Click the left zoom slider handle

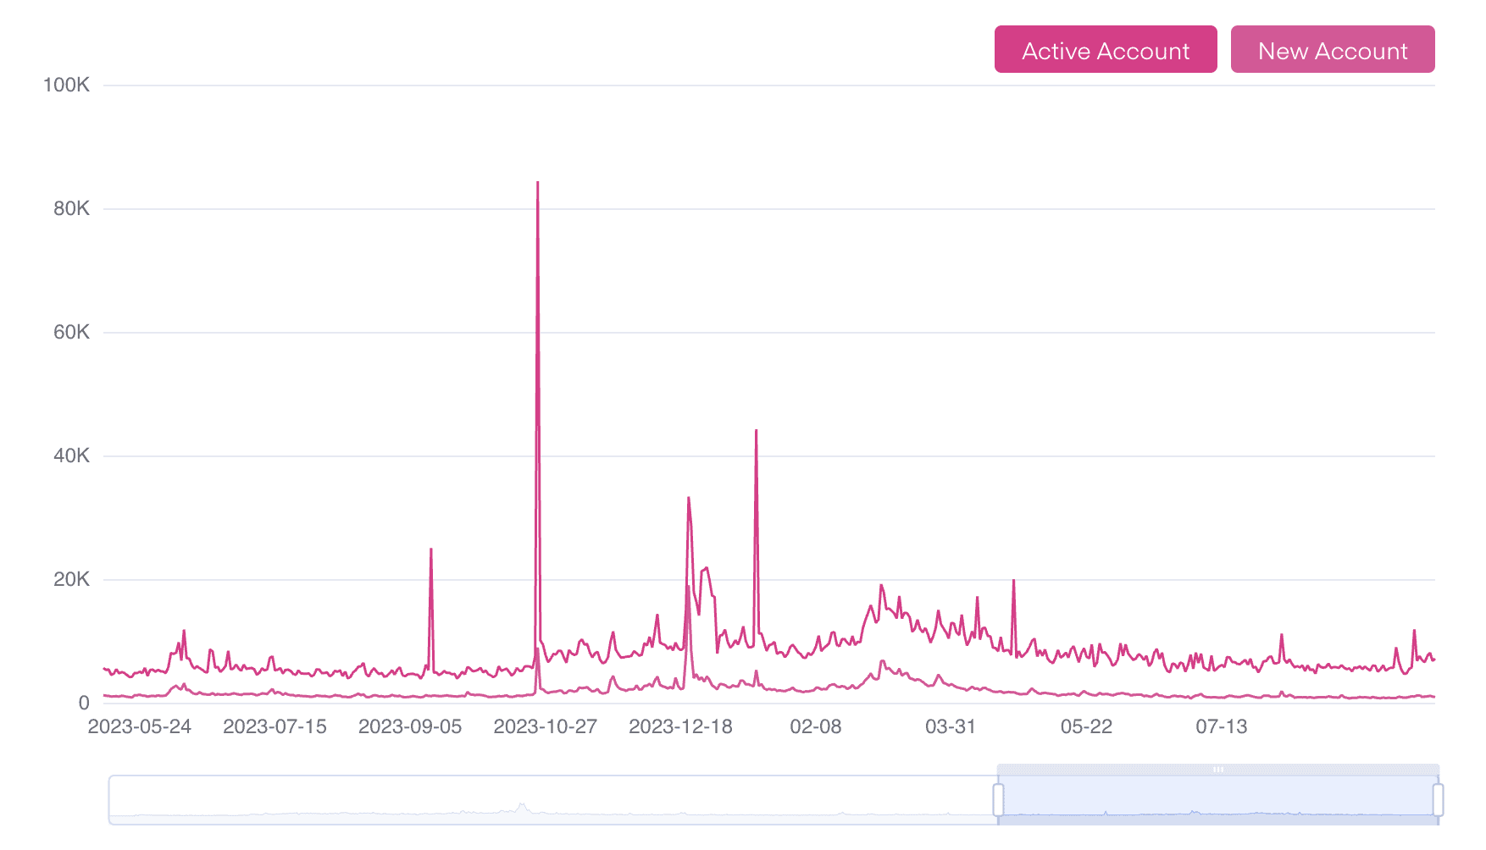point(998,799)
